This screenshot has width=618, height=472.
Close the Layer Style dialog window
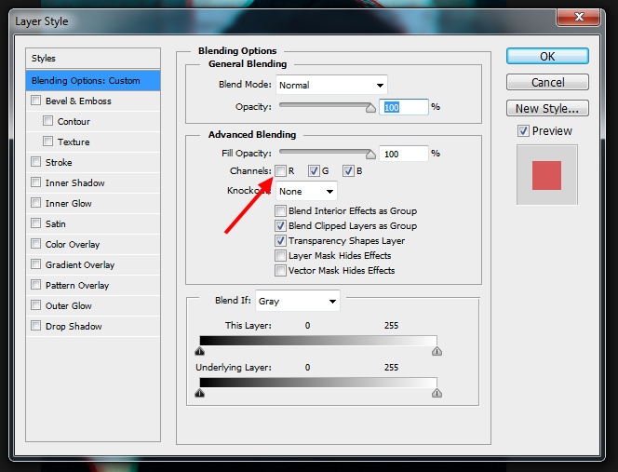click(x=583, y=19)
